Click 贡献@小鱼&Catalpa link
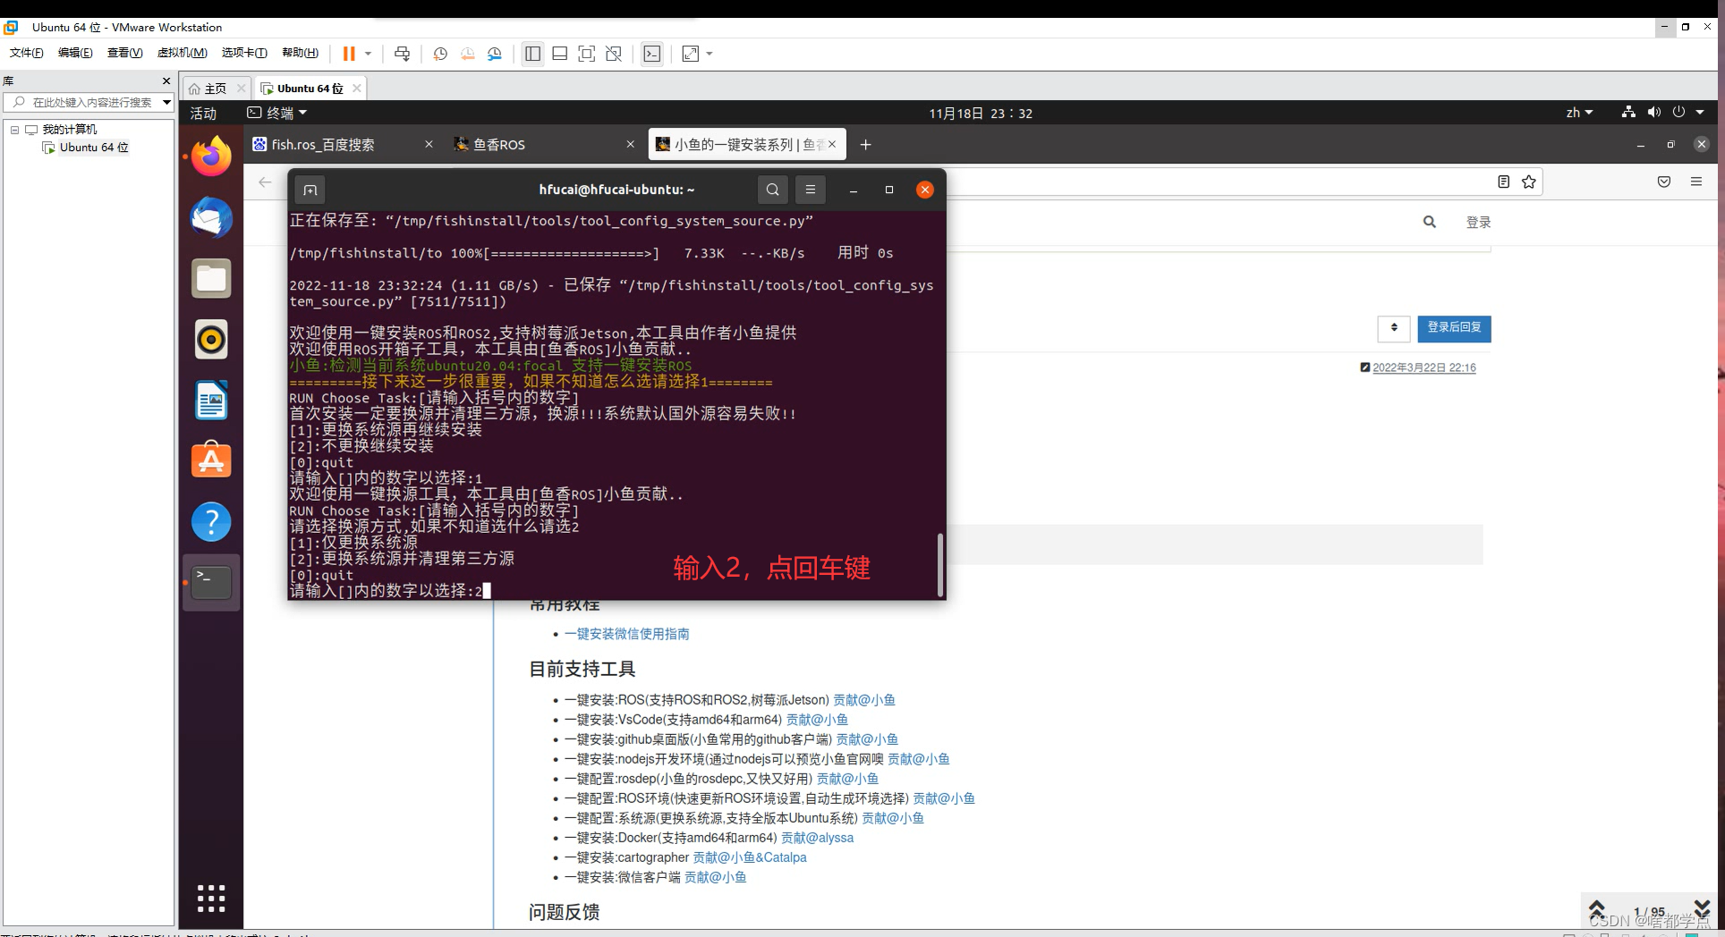The width and height of the screenshot is (1725, 937). coord(750,857)
